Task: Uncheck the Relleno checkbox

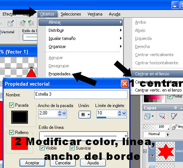Action: click(x=12, y=133)
